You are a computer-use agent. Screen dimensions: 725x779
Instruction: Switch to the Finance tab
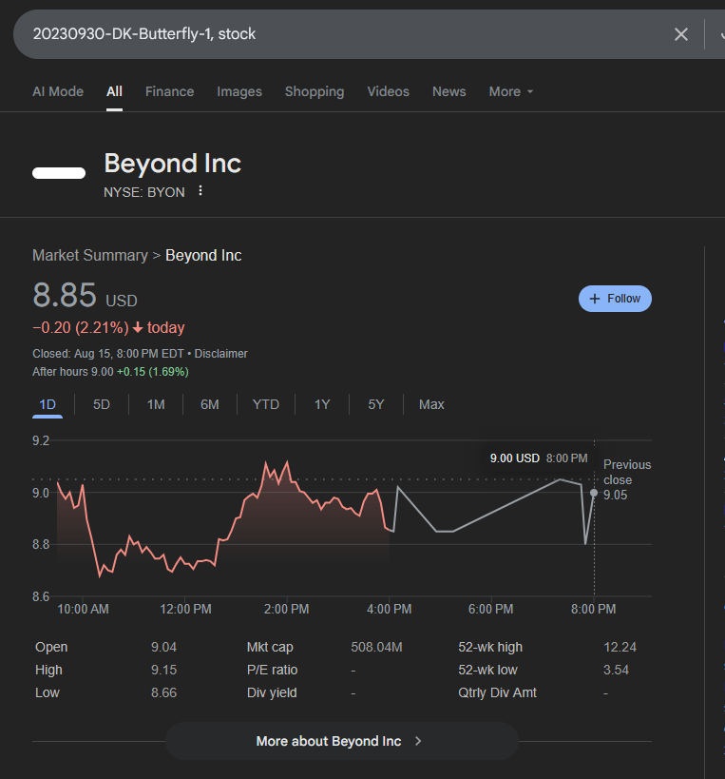(169, 91)
